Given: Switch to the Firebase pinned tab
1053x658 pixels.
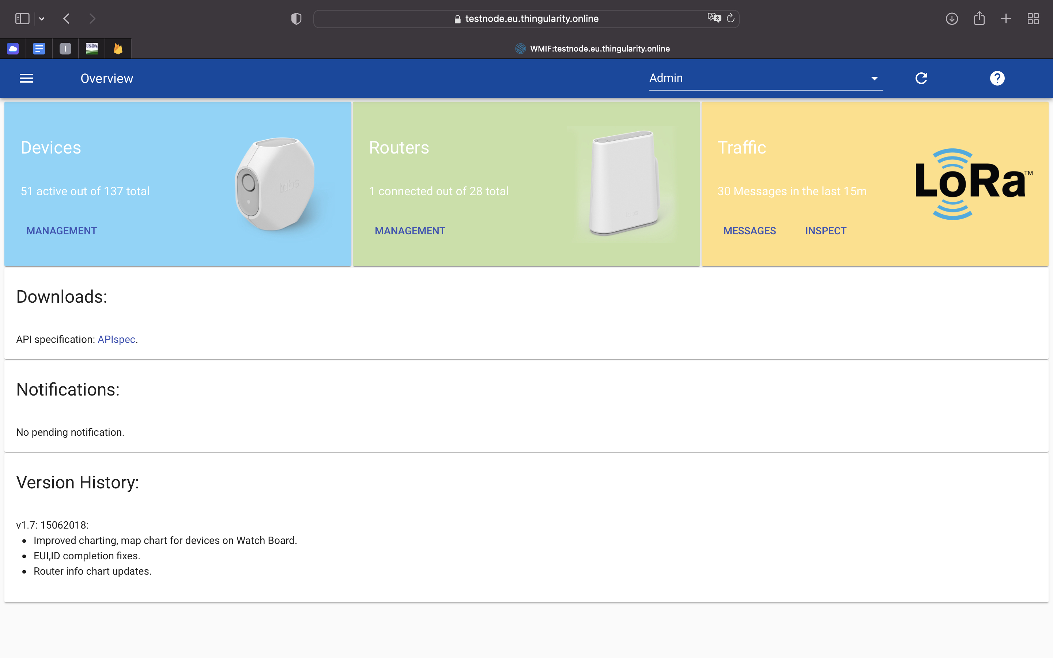Looking at the screenshot, I should 118,49.
